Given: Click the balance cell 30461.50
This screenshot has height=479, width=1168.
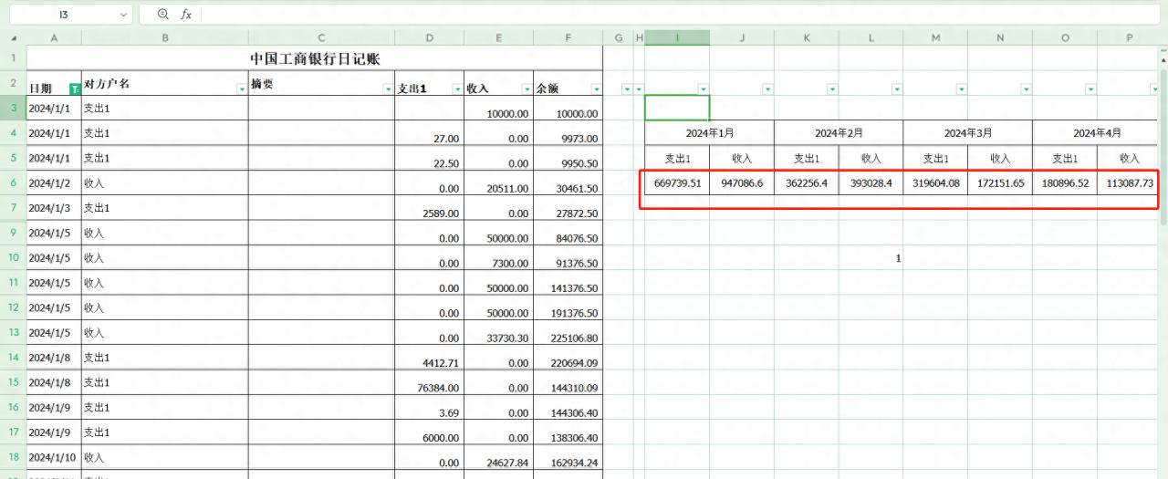Looking at the screenshot, I should (568, 182).
